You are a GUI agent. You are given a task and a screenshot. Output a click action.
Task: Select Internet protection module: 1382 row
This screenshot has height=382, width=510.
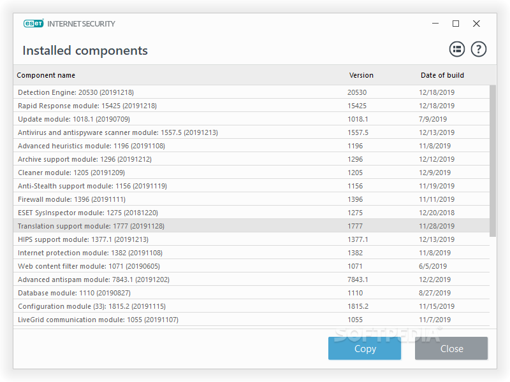(251, 253)
